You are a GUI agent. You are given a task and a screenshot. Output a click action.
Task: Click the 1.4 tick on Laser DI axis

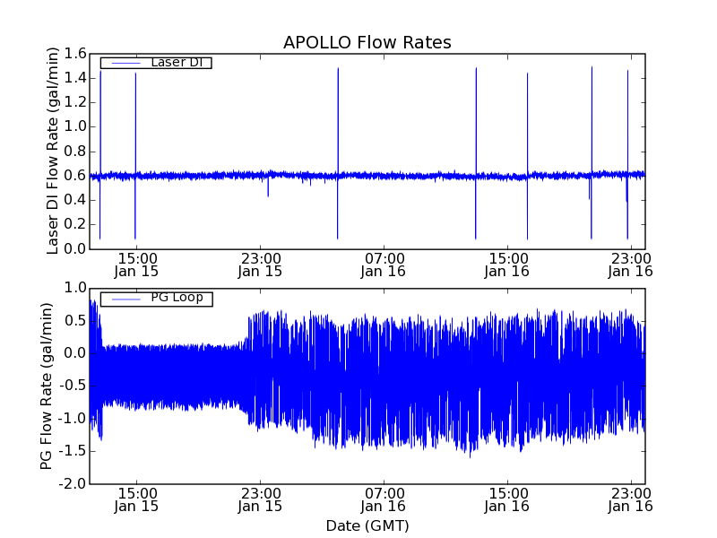click(75, 78)
